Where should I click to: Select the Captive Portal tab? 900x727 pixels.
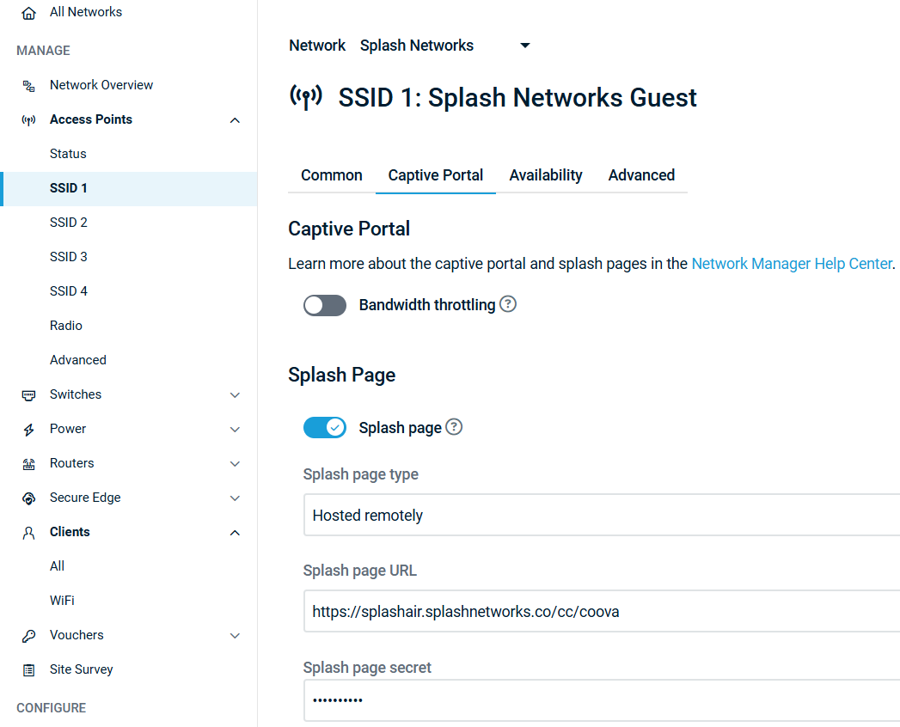tap(436, 175)
